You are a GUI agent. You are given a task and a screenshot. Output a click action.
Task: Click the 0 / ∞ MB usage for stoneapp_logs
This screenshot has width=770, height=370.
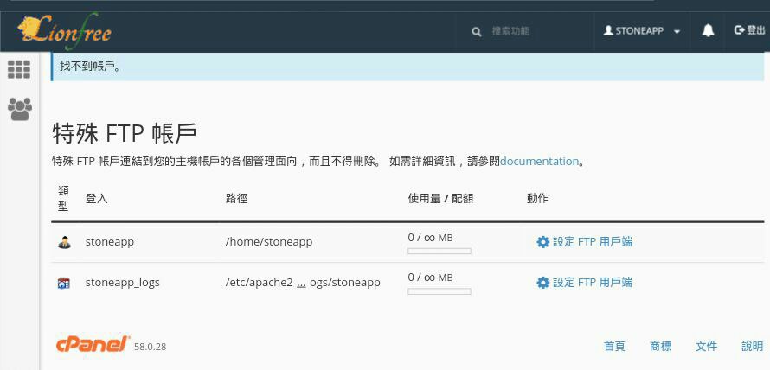pos(430,277)
